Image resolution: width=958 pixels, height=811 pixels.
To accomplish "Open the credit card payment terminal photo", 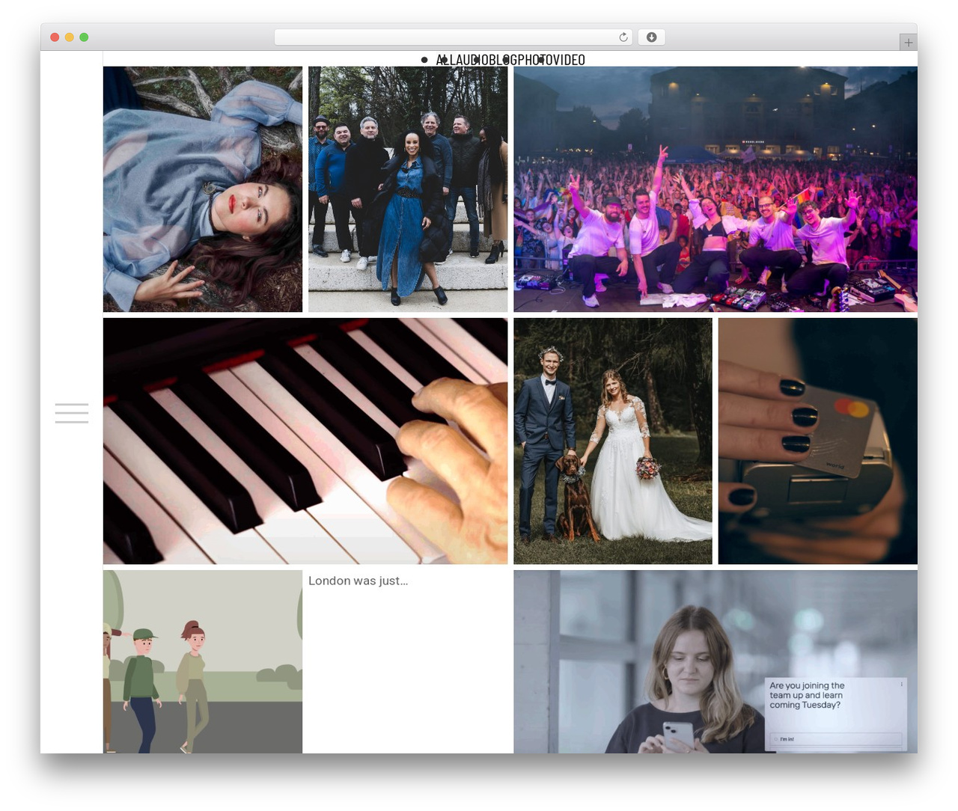I will click(x=818, y=441).
